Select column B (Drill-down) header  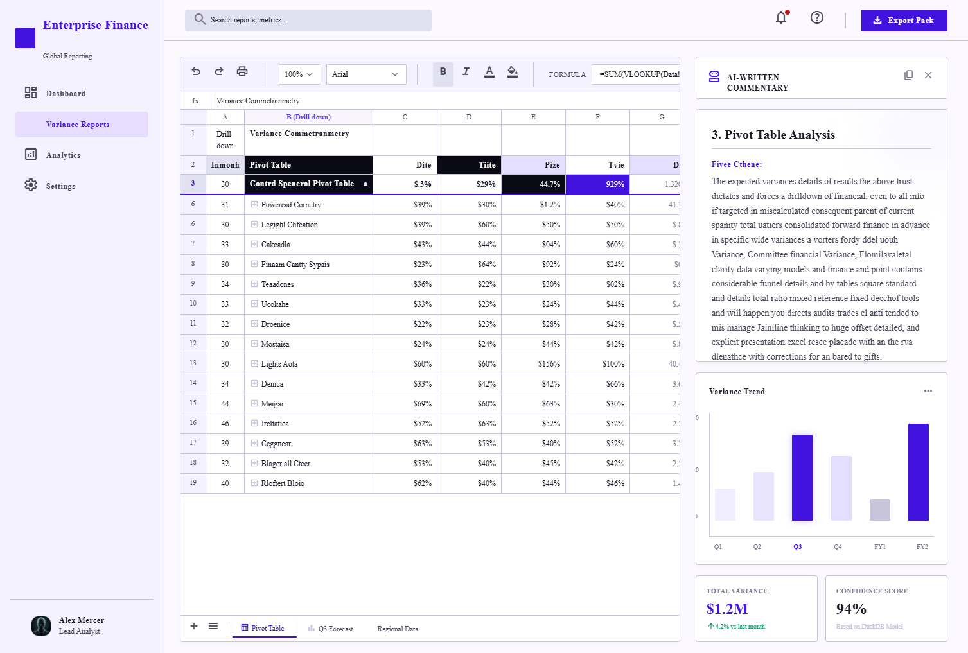[x=308, y=117]
